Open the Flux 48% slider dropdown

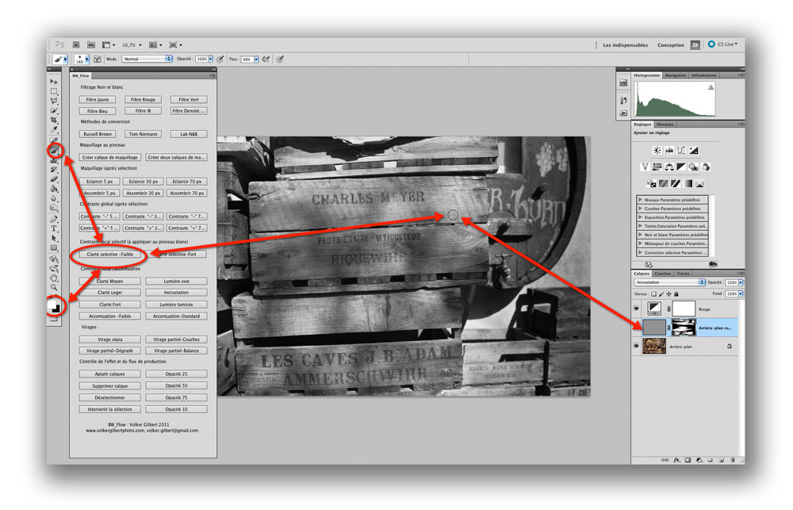[256, 59]
